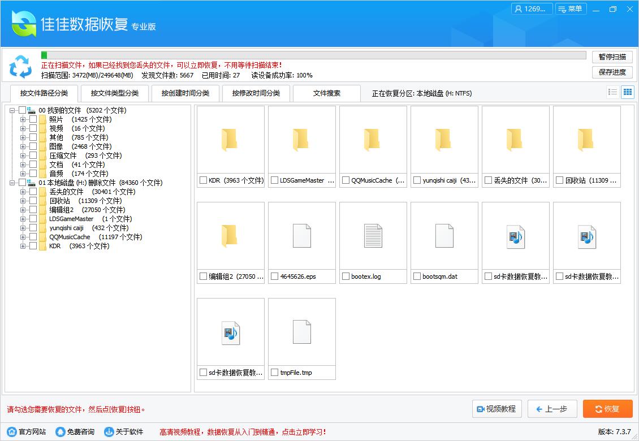
Task: Click the drive icon of 01 本地磁盘
Action: (31, 183)
